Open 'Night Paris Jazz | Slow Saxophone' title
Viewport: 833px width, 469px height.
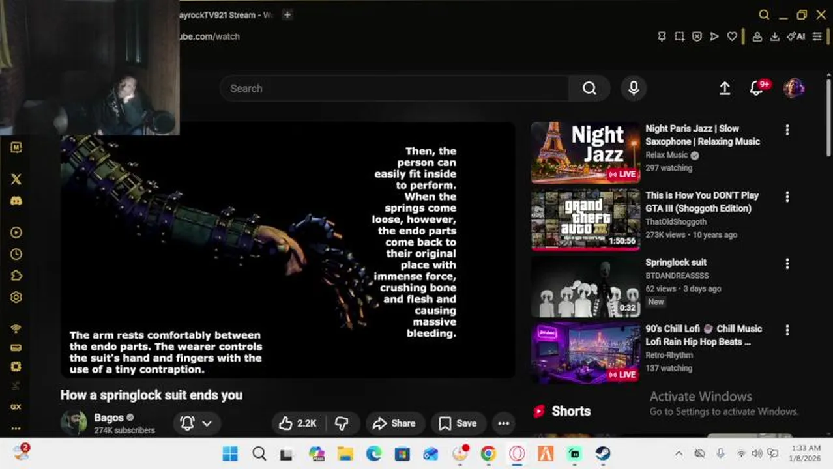point(703,135)
